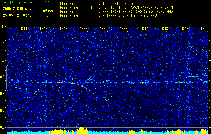
Task: Click the 1644 time marker
Action: pyautogui.click(x=84, y=29)
